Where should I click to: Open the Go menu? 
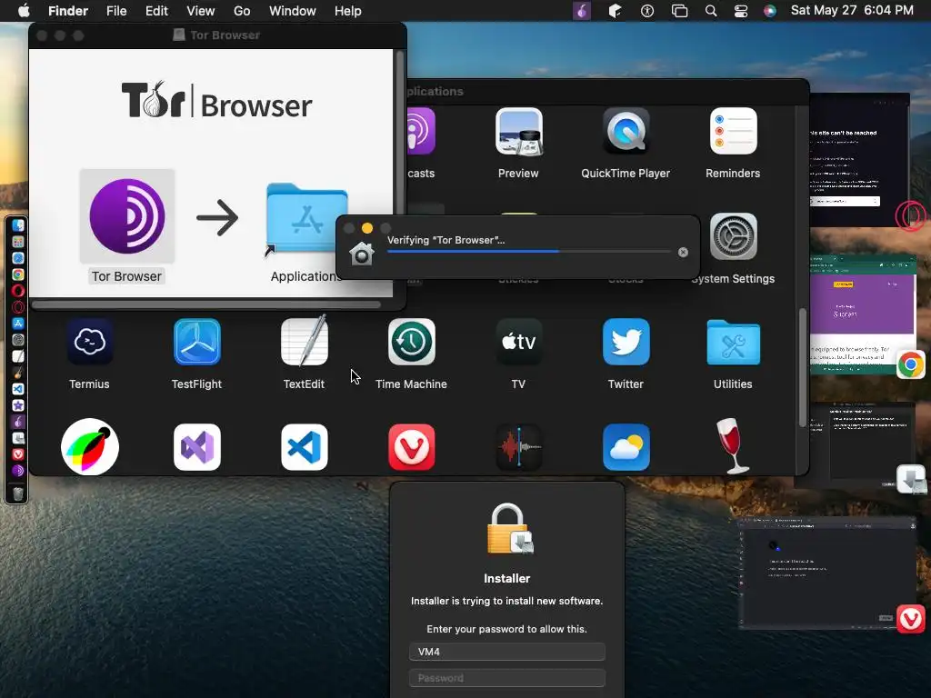(x=242, y=11)
